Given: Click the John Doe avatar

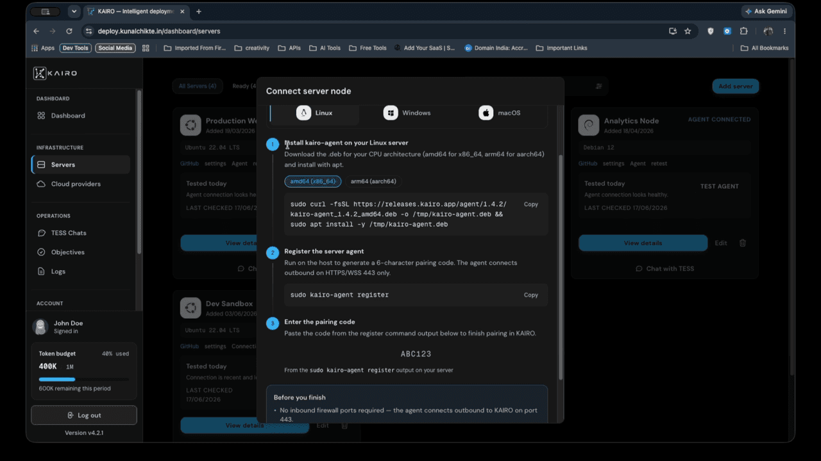Looking at the screenshot, I should [40, 327].
